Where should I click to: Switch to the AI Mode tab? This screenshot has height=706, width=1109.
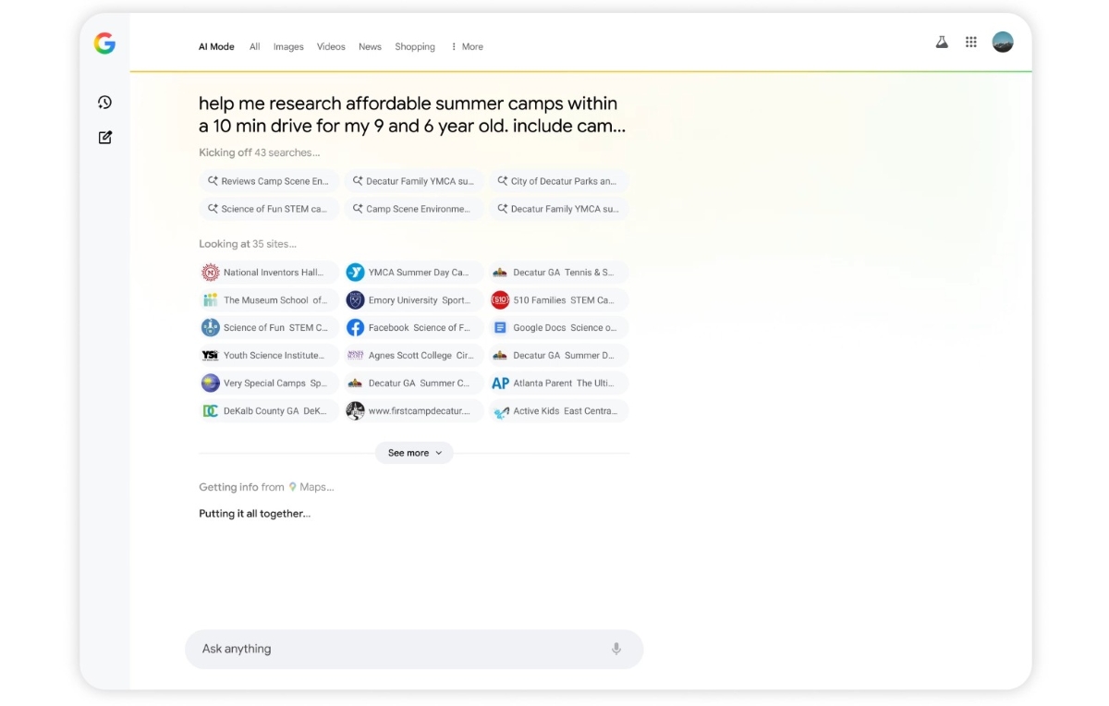coord(216,47)
